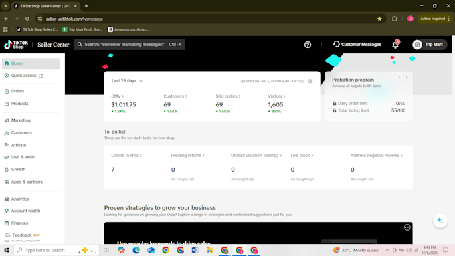Click the Seller Center search field
This screenshot has width=455, height=256.
(x=129, y=45)
